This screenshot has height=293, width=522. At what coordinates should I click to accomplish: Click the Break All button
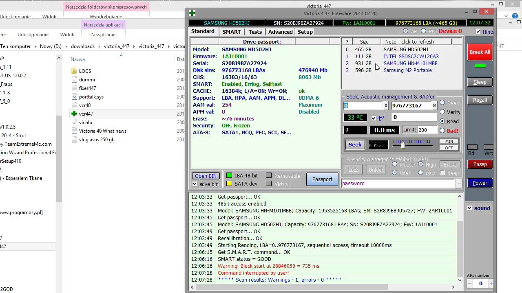coord(480,52)
